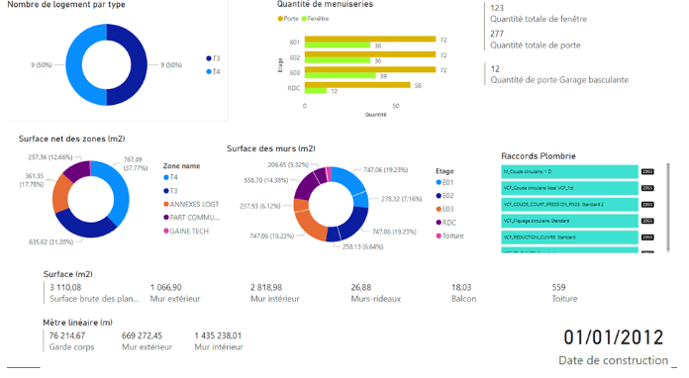Click the Murs-rideaux card showing 26,88
Image resolution: width=689 pixels, height=378 pixels.
(x=376, y=293)
